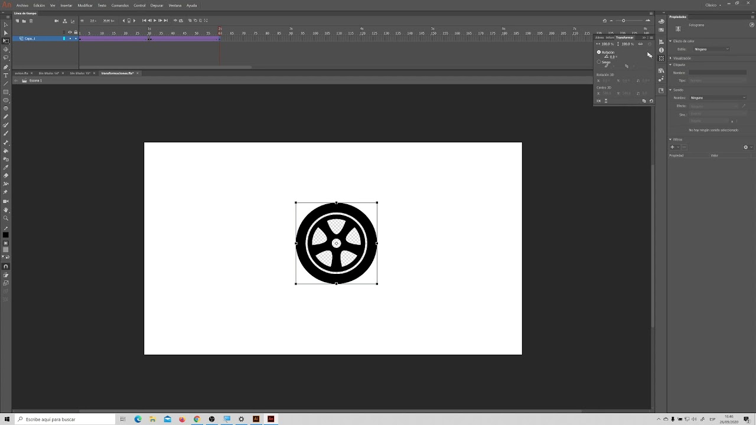Click the add filter plus icon
Viewport: 756px width, 425px height.
[x=672, y=147]
